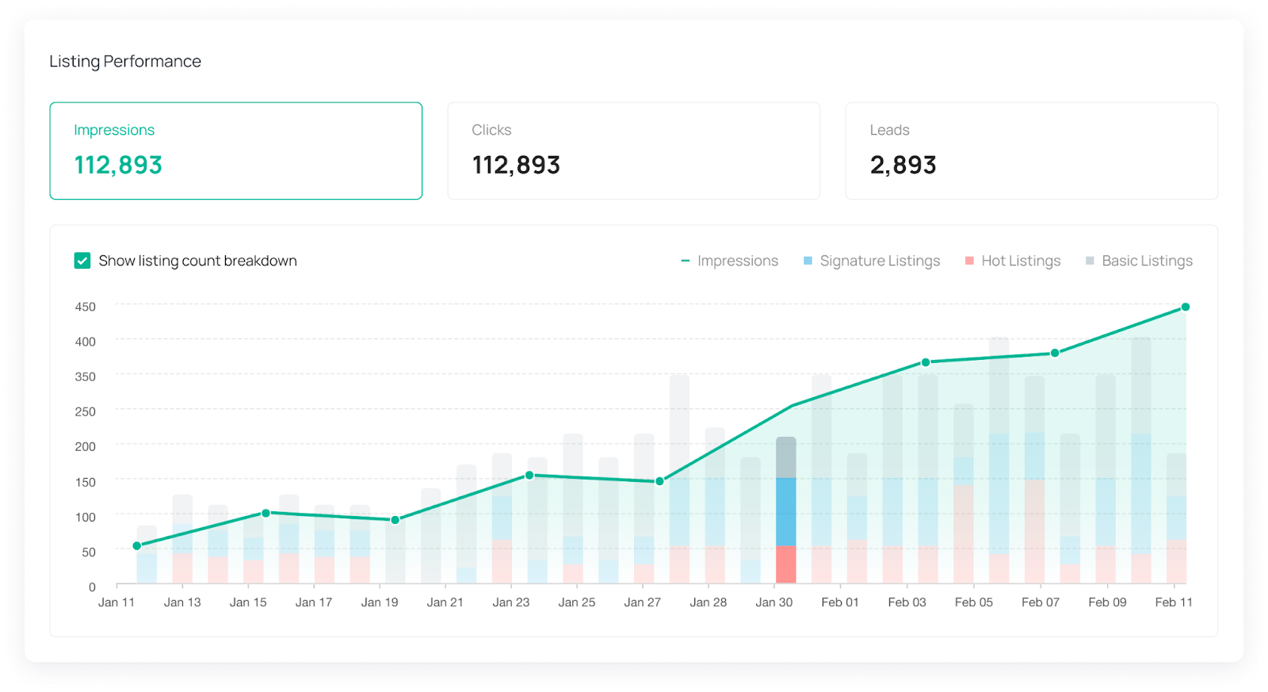This screenshot has width=1268, height=692.
Task: Click the Jan 28 x-axis label
Action: 708,602
